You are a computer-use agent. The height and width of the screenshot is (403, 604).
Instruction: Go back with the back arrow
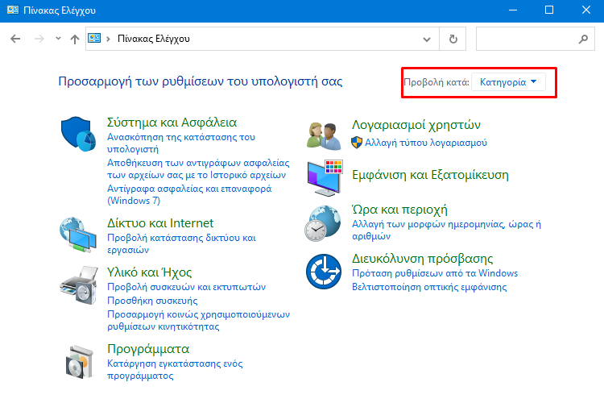(15, 39)
